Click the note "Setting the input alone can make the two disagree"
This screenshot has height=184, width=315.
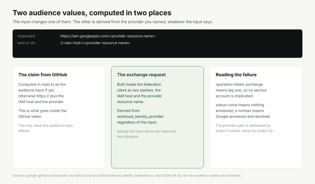tap(146, 134)
